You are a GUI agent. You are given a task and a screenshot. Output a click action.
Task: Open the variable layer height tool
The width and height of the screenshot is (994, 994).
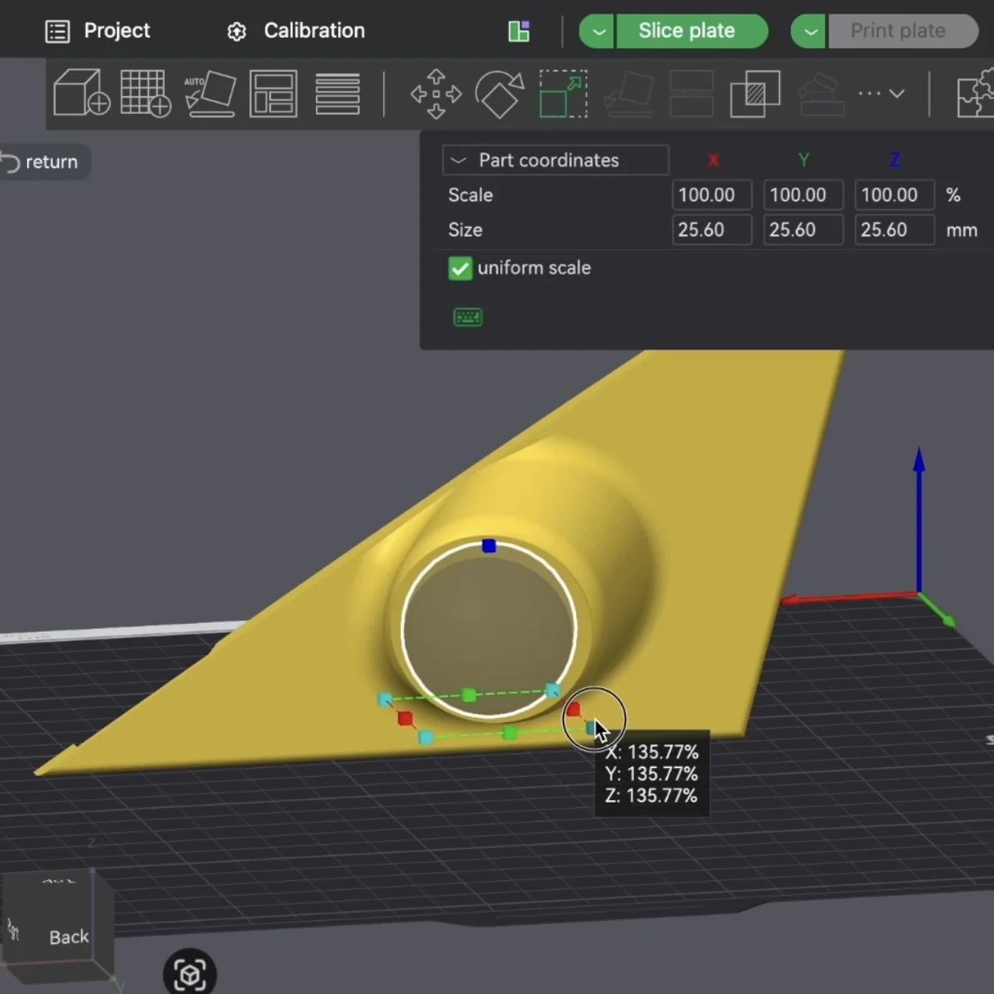(x=337, y=93)
